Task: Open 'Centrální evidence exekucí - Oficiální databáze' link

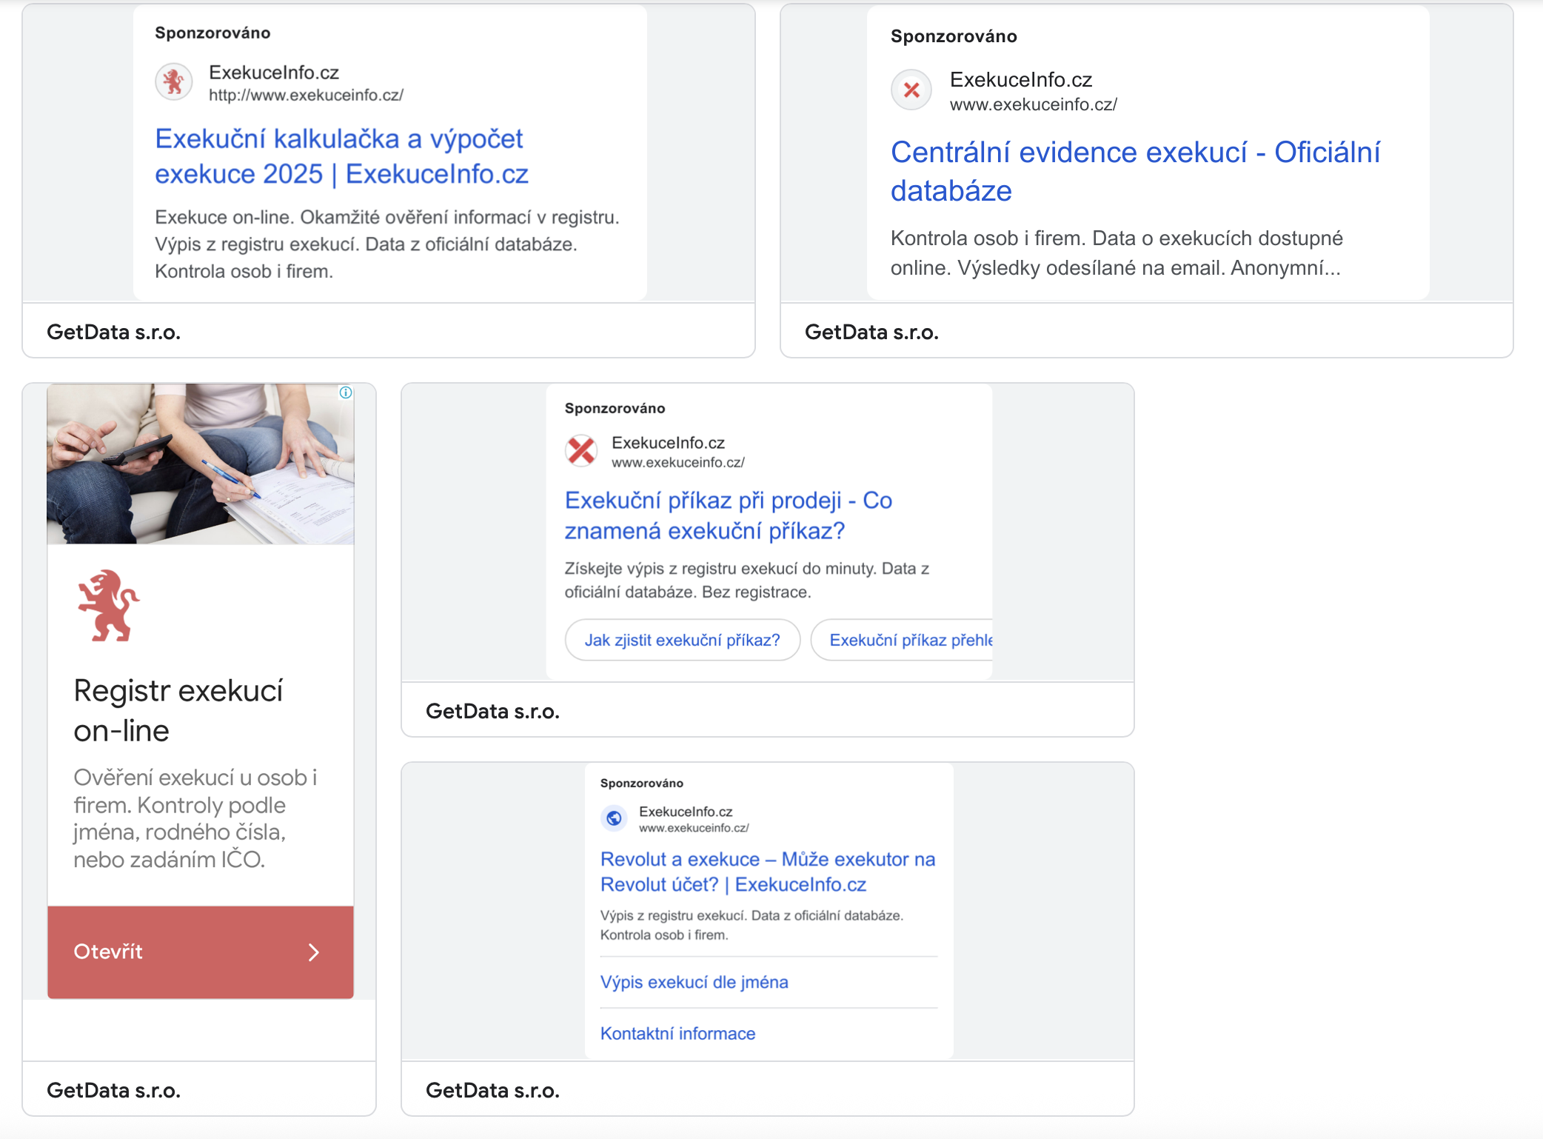Action: click(1135, 171)
